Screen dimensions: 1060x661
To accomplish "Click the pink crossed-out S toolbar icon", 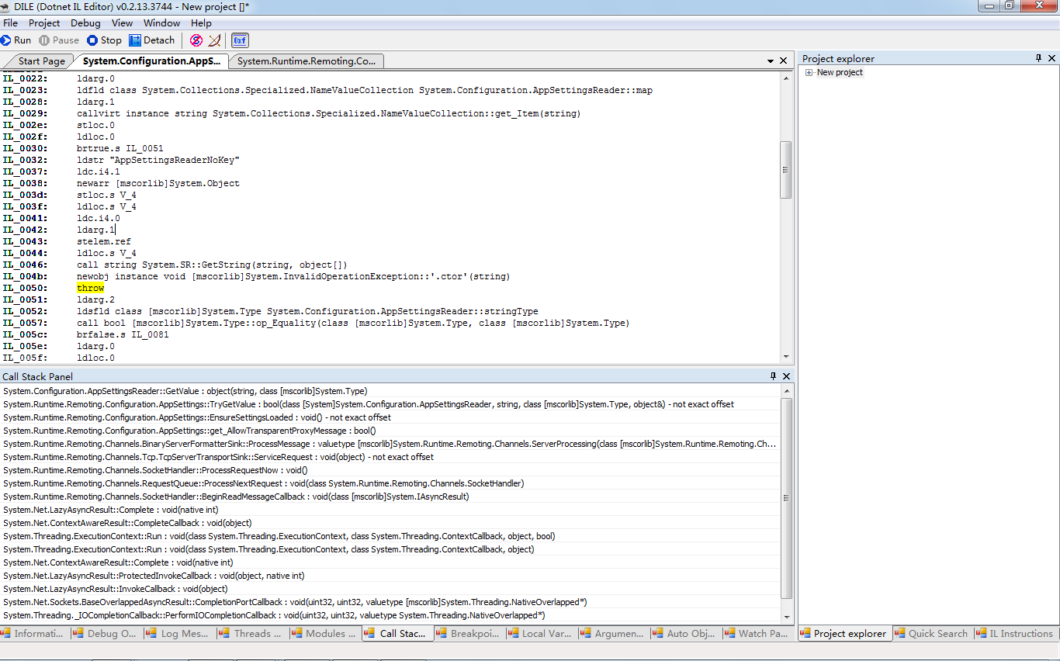I will [196, 40].
